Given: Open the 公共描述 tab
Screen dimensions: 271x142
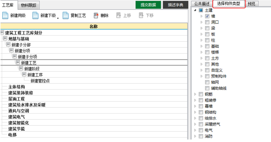Looking at the screenshot, I should [202, 4].
